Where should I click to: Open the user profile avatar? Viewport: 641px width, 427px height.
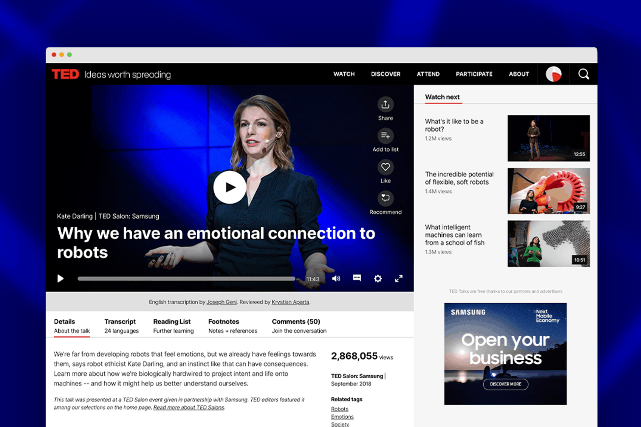click(x=554, y=74)
